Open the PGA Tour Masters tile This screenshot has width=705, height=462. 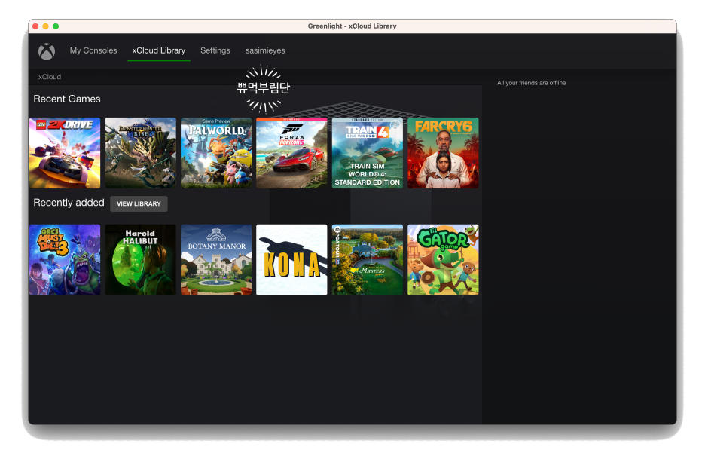[x=368, y=260]
